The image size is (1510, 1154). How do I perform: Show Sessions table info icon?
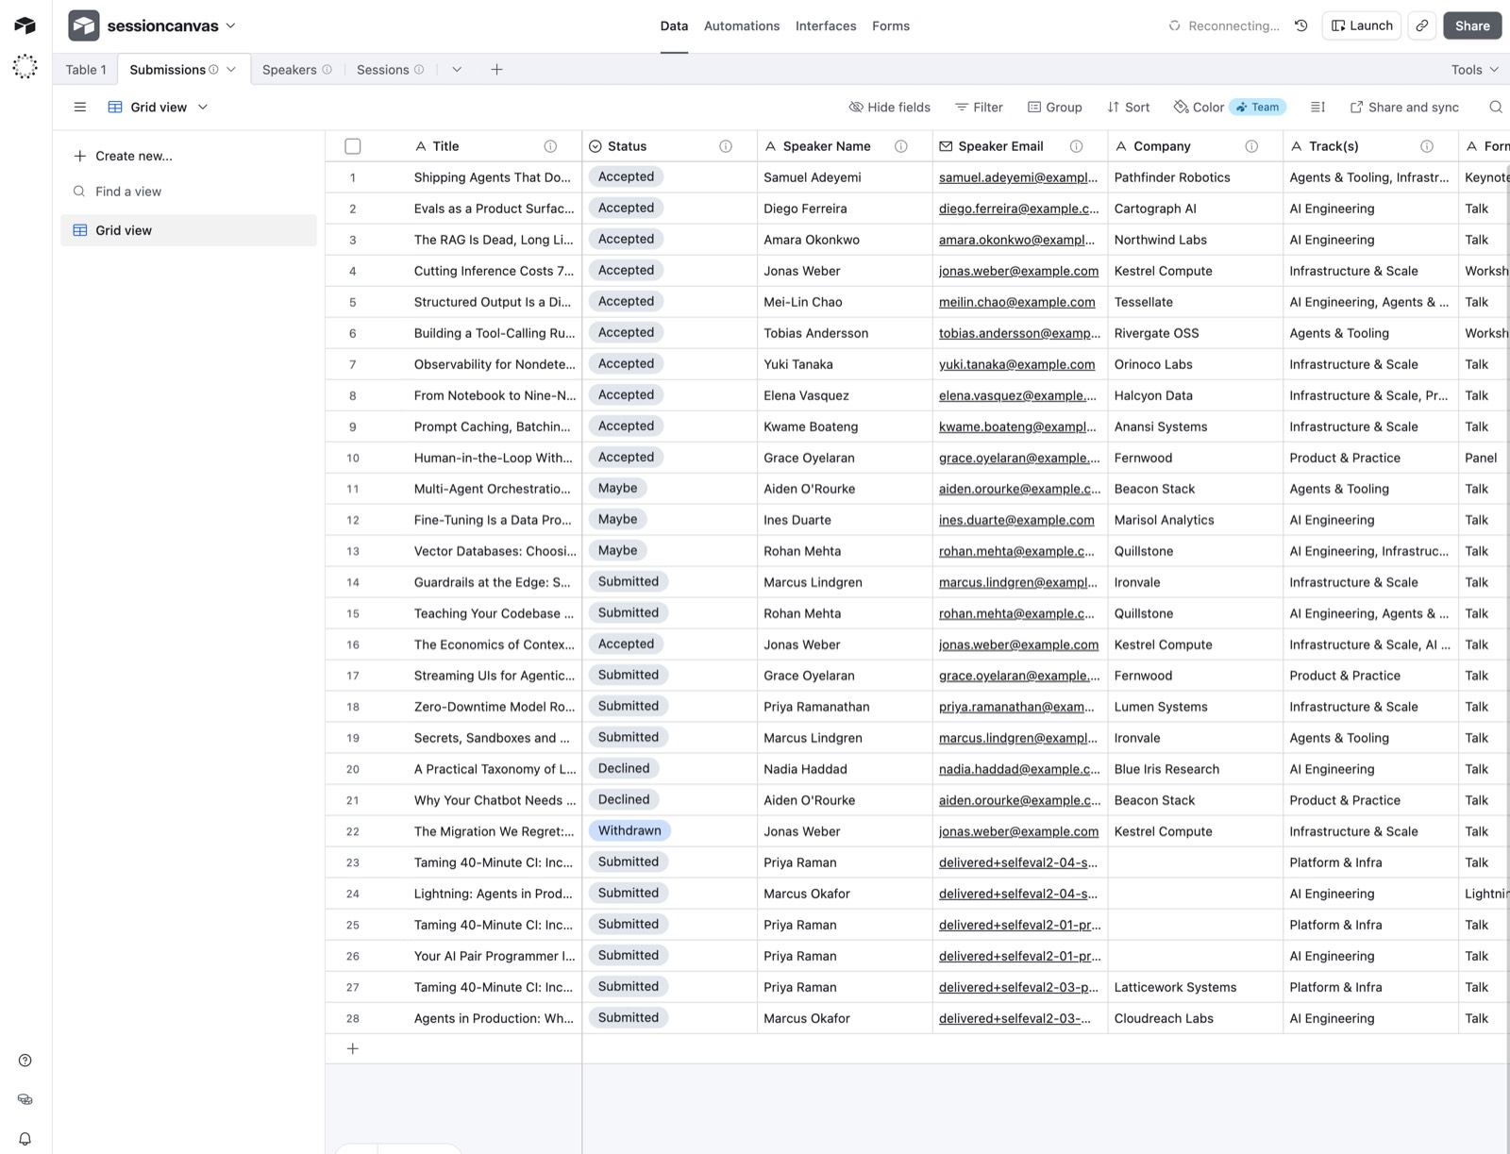(419, 69)
